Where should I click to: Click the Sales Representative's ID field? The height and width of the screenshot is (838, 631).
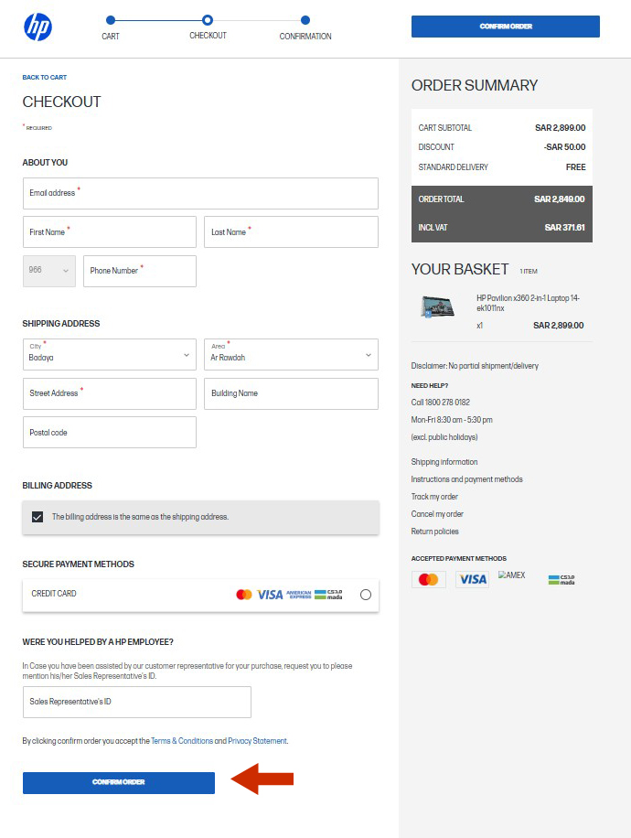pos(136,702)
